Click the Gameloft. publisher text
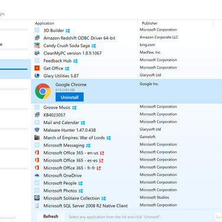 click(x=148, y=137)
